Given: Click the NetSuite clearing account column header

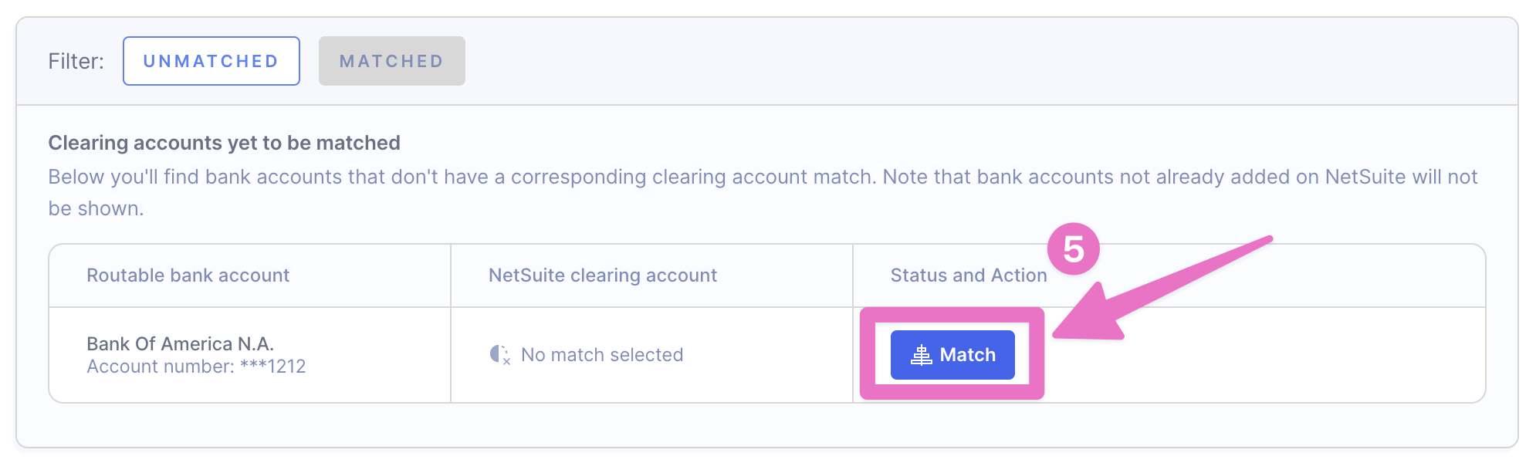Looking at the screenshot, I should (602, 275).
